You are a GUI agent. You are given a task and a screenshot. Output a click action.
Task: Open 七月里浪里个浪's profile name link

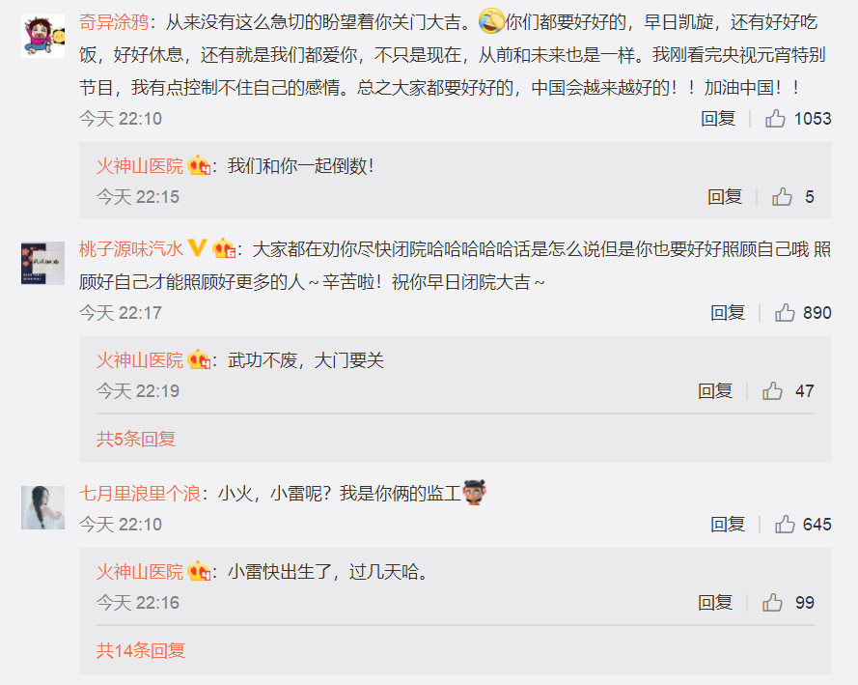pos(140,494)
